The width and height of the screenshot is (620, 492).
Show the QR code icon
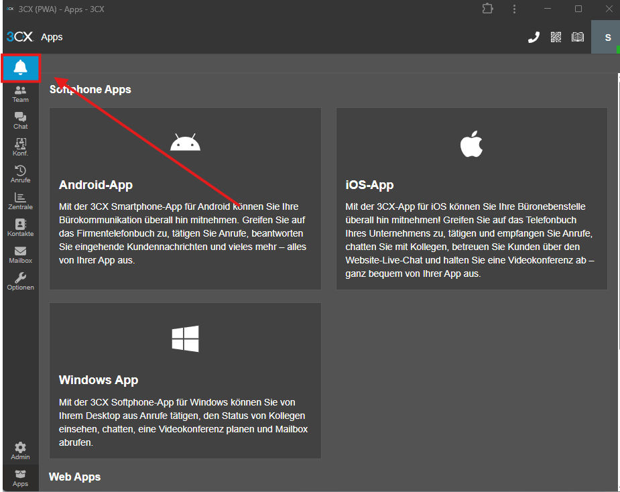click(x=556, y=38)
